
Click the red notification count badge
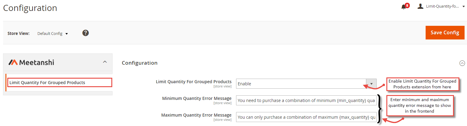(x=407, y=5)
